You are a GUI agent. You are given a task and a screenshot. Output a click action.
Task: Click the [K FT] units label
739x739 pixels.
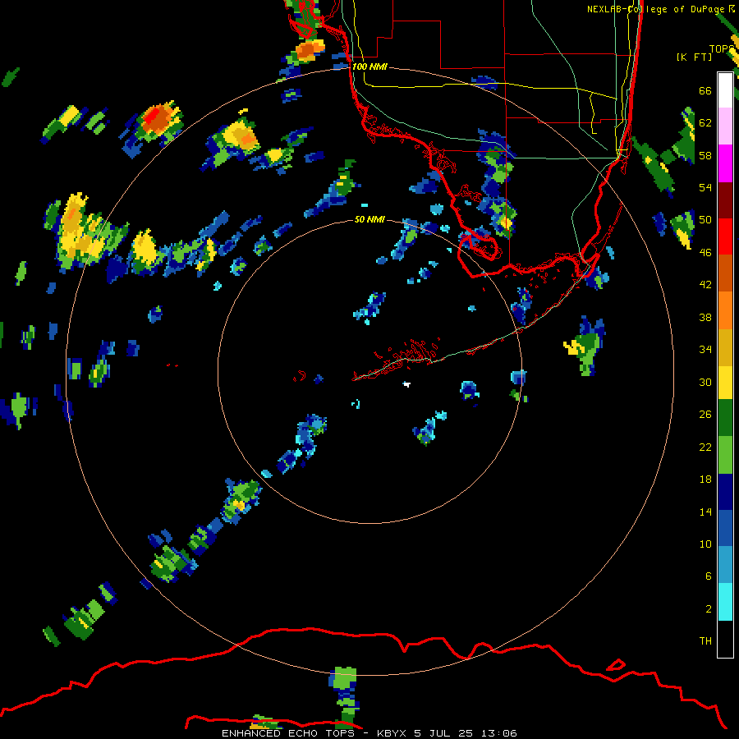point(694,57)
